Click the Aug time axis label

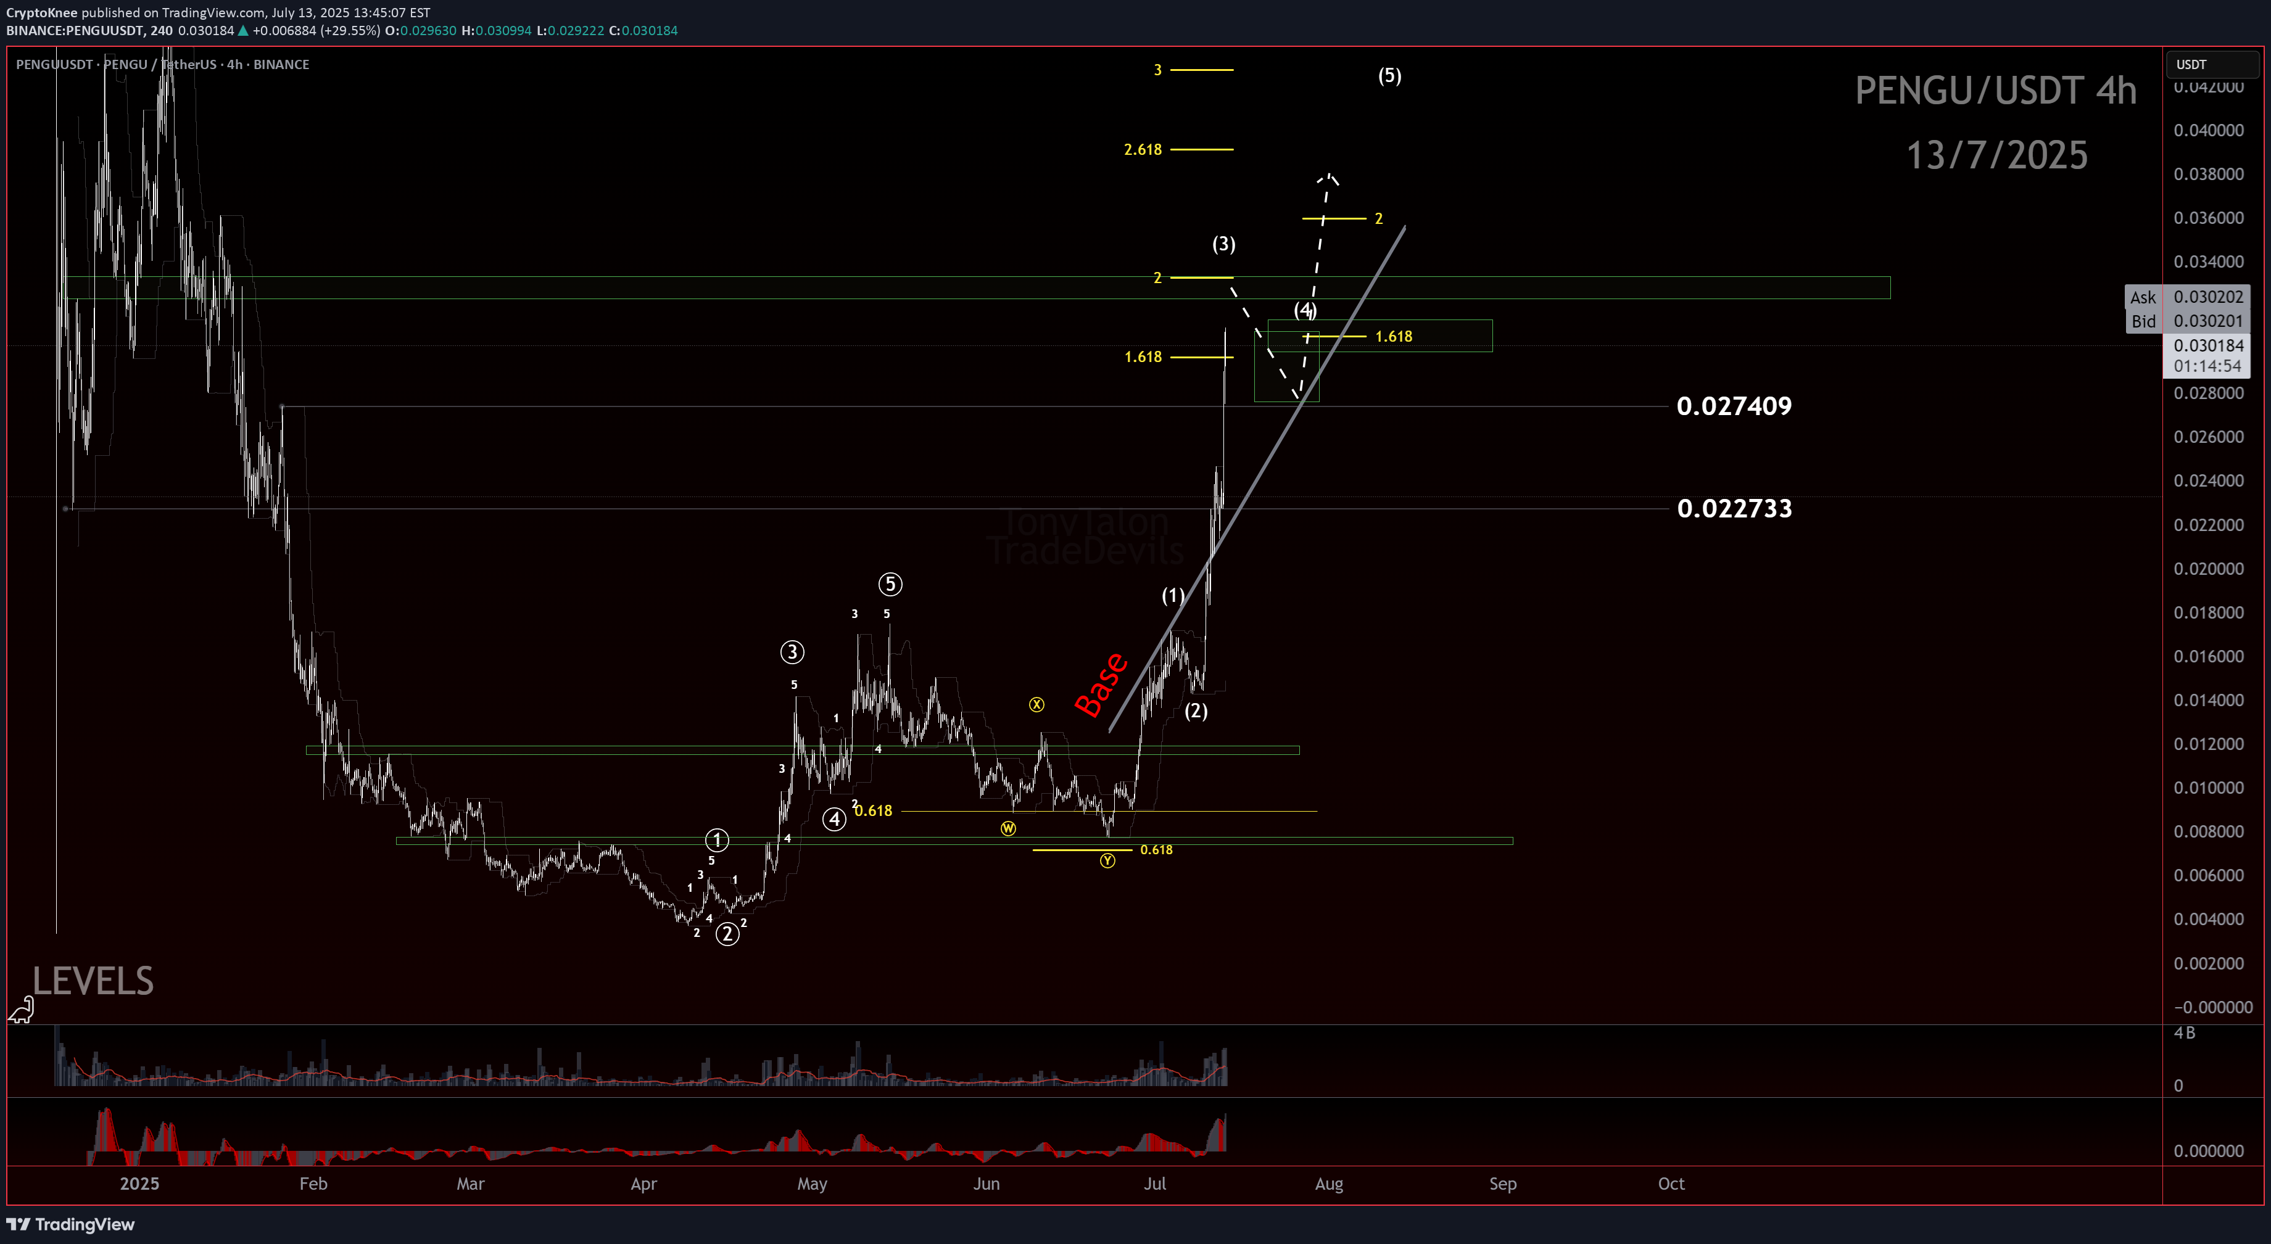tap(1328, 1183)
